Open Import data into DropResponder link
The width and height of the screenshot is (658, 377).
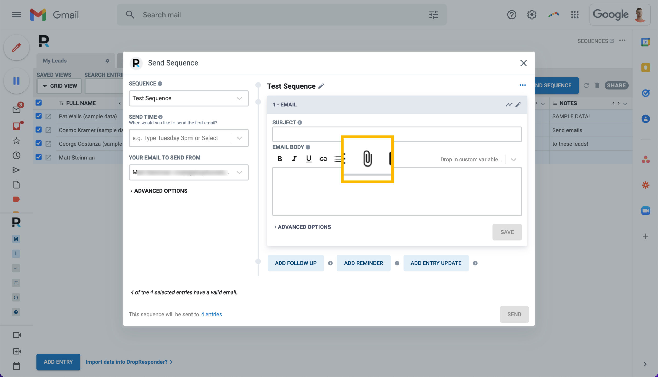click(129, 362)
